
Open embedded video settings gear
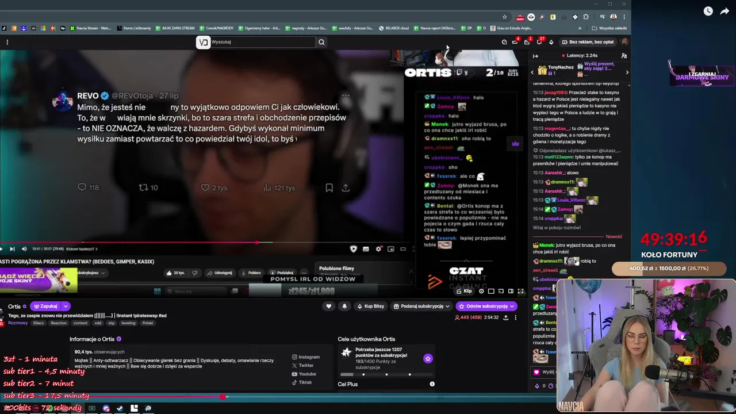coord(378,248)
